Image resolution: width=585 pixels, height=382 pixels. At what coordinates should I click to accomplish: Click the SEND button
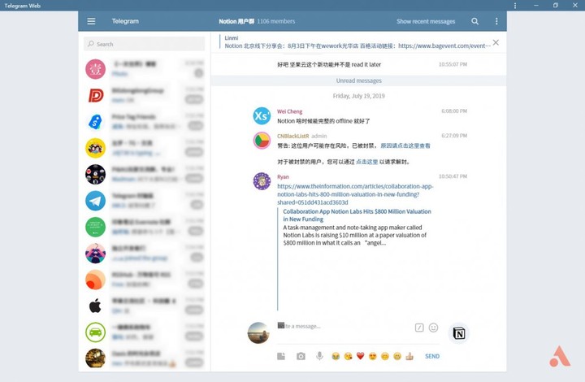tap(432, 356)
